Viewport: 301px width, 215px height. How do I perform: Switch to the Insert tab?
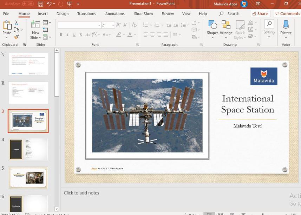43,14
